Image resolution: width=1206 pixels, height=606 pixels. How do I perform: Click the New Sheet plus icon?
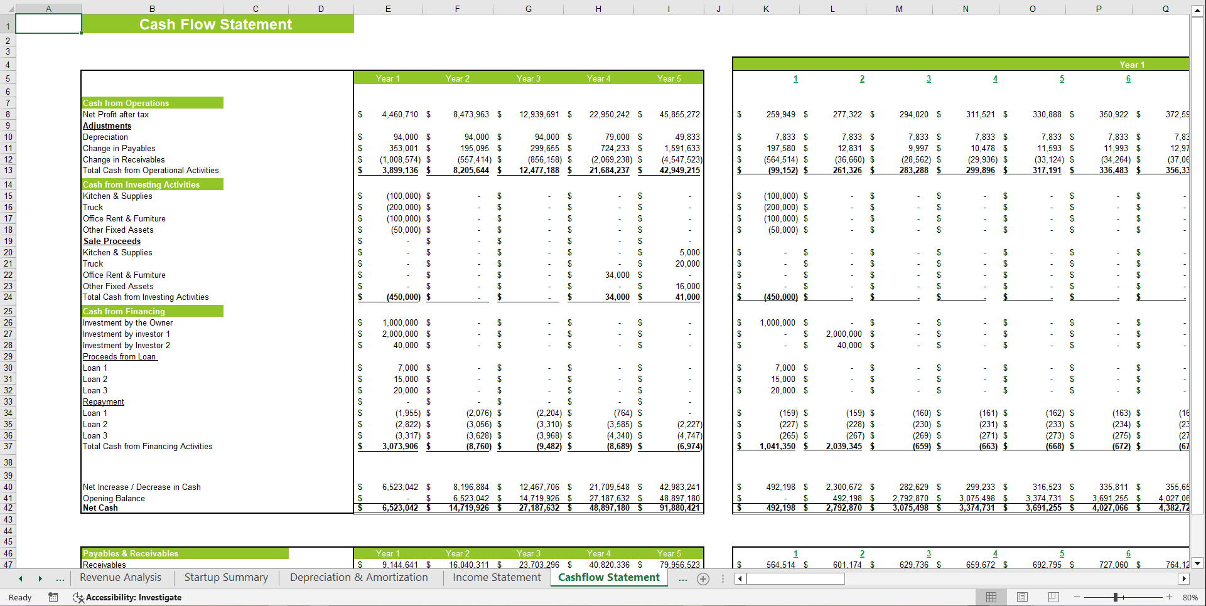[x=703, y=578]
